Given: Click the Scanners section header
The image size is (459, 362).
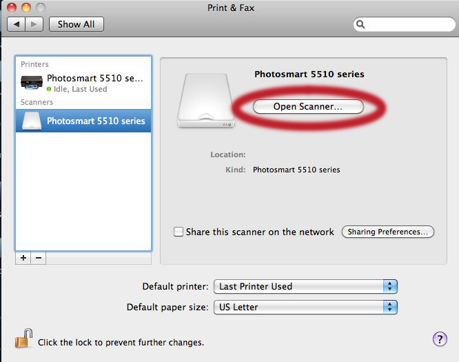Looking at the screenshot, I should (x=37, y=102).
